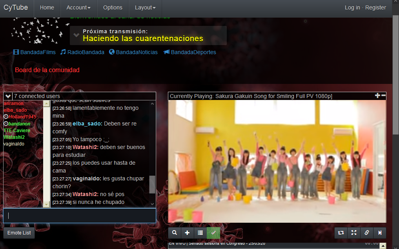Focus the chat message input box
This screenshot has width=399, height=249.
click(x=80, y=216)
